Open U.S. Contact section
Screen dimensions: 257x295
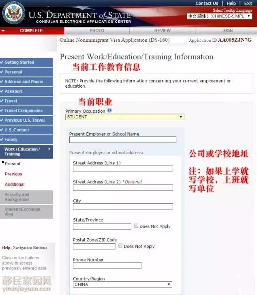tap(26, 130)
